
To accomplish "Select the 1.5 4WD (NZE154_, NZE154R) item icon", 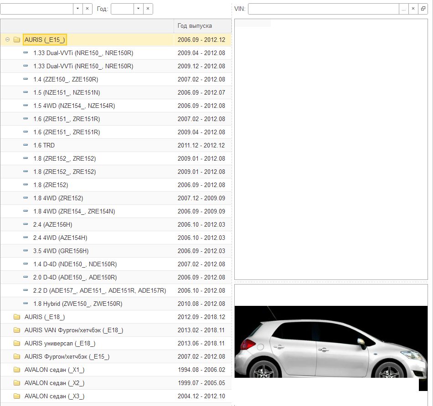I will 26,105.
